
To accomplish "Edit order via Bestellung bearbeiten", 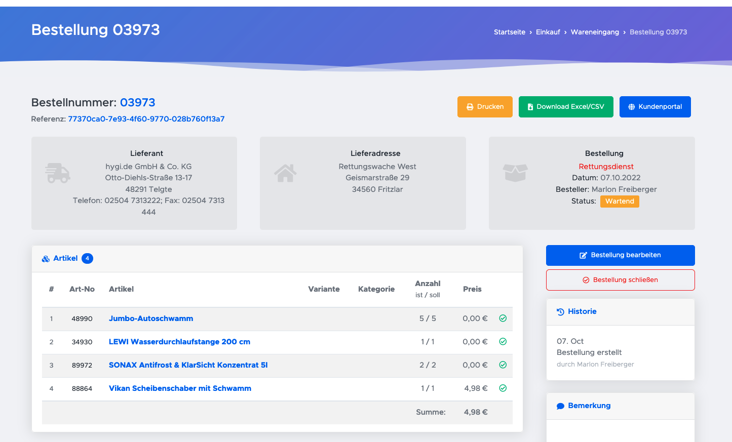I will click(x=620, y=255).
